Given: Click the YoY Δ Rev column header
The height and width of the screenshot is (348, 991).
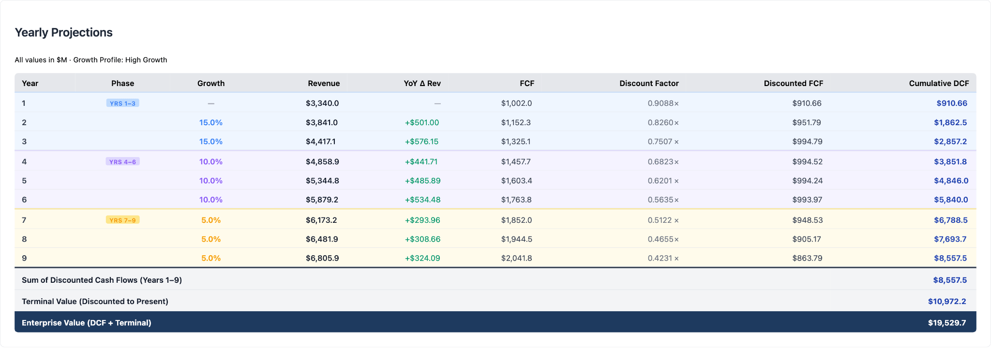Looking at the screenshot, I should [x=422, y=83].
